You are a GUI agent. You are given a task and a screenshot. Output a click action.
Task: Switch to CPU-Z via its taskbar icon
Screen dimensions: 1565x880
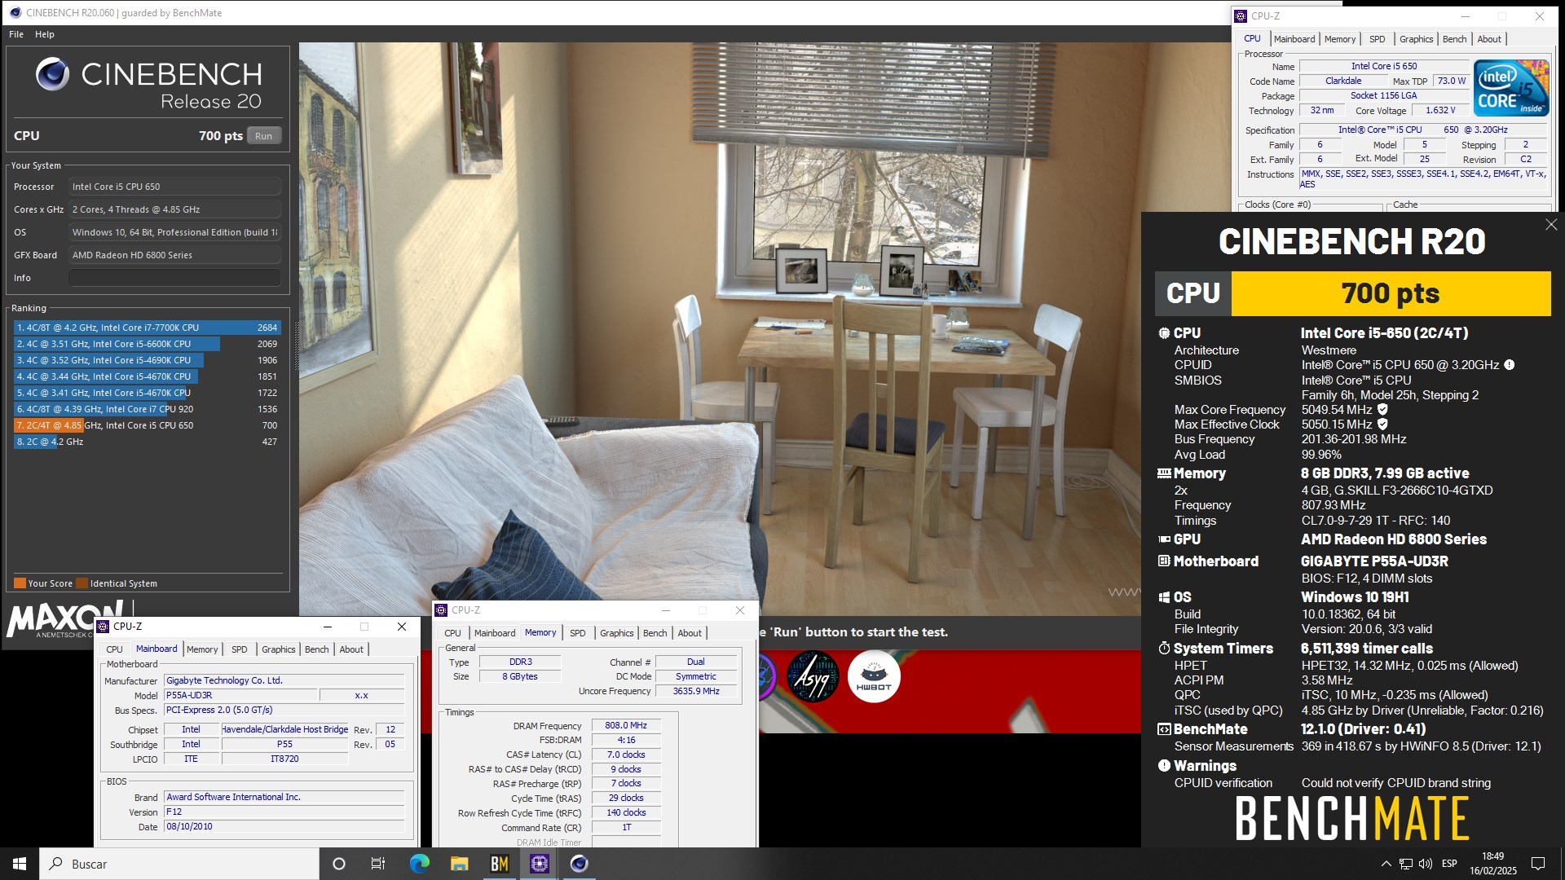coord(539,864)
